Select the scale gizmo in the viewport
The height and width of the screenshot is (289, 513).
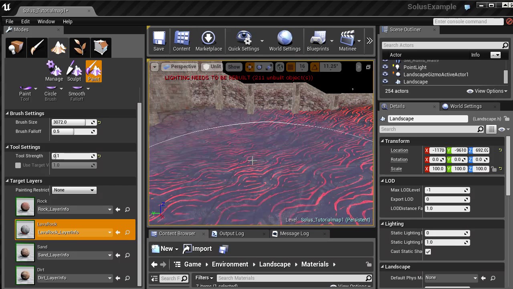269,67
